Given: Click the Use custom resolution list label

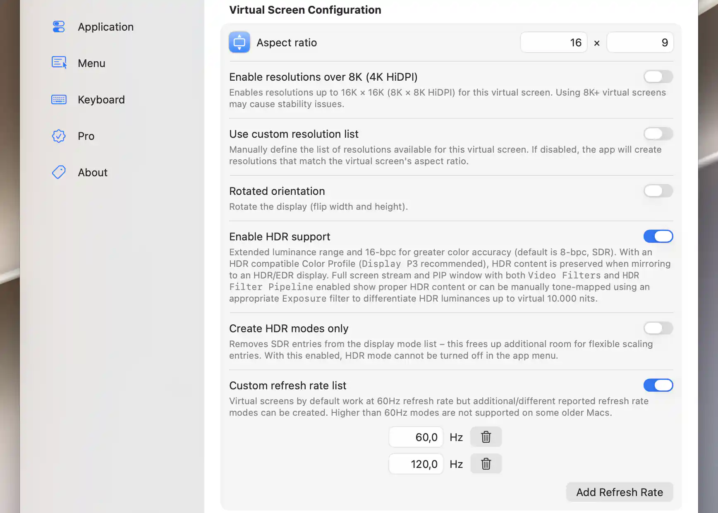Looking at the screenshot, I should pyautogui.click(x=294, y=134).
